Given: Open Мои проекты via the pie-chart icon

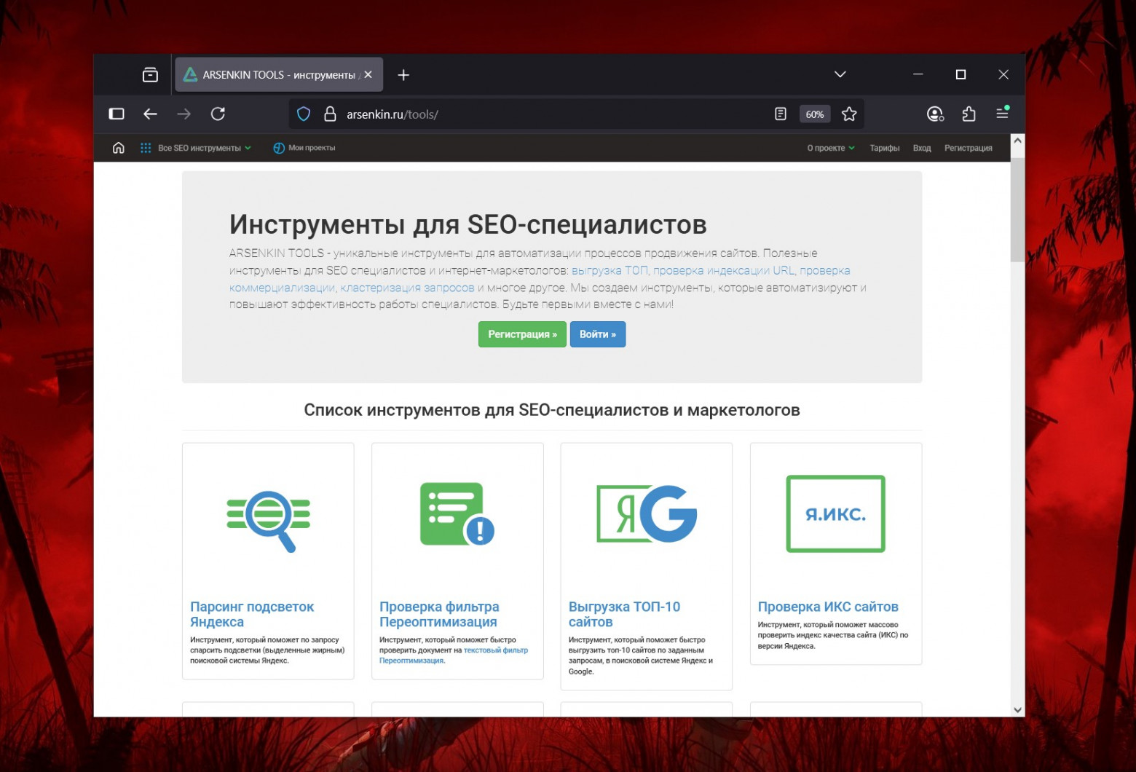Looking at the screenshot, I should click(279, 147).
